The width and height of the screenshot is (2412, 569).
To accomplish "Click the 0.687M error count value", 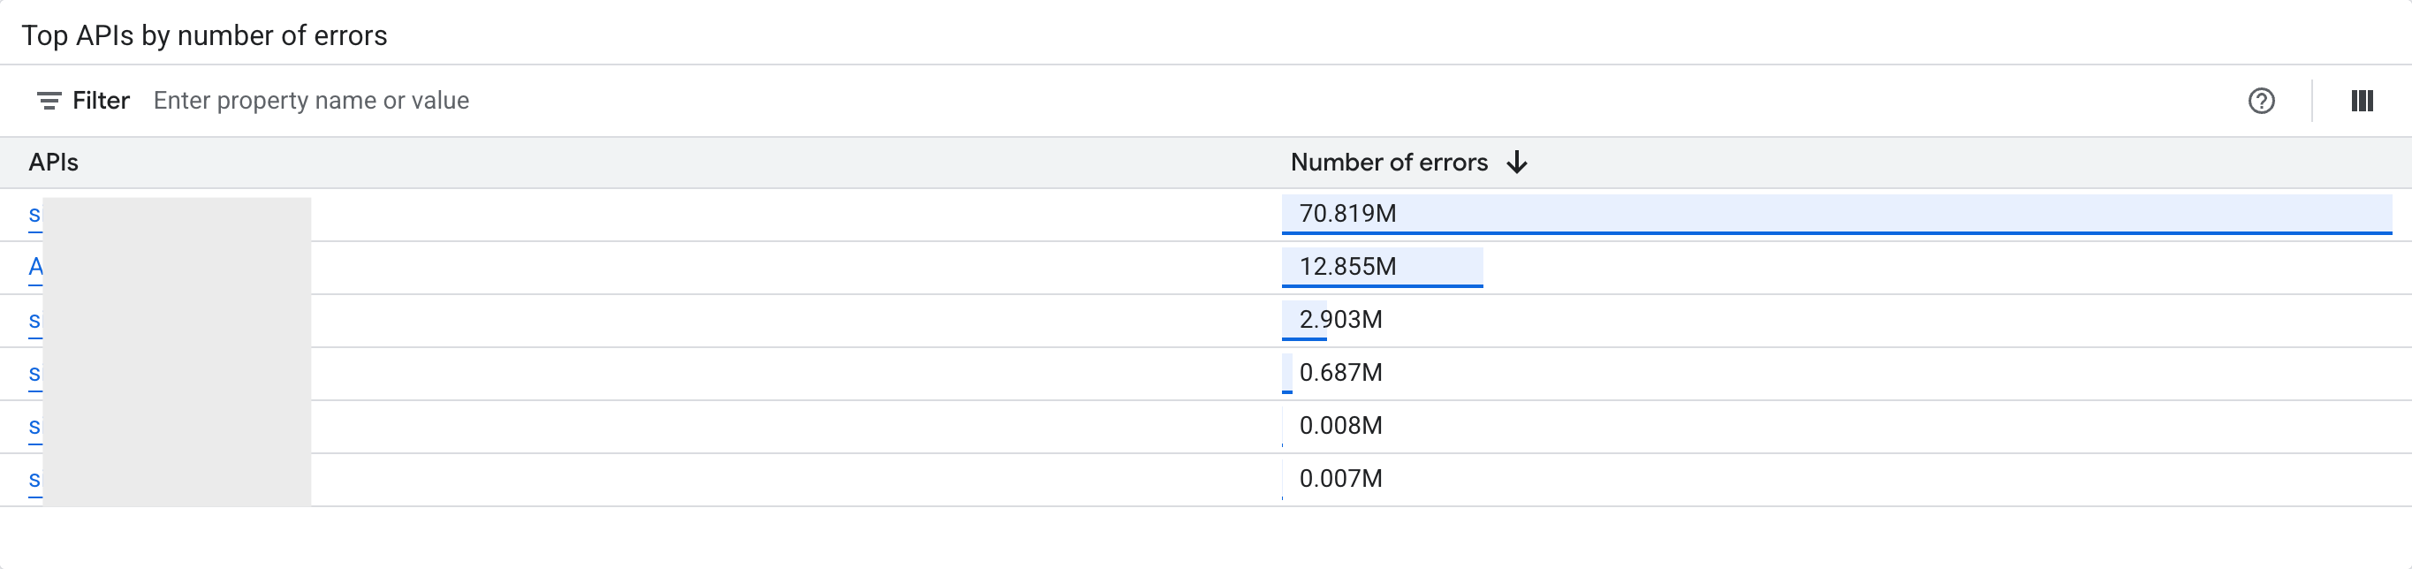I will click(x=1340, y=373).
